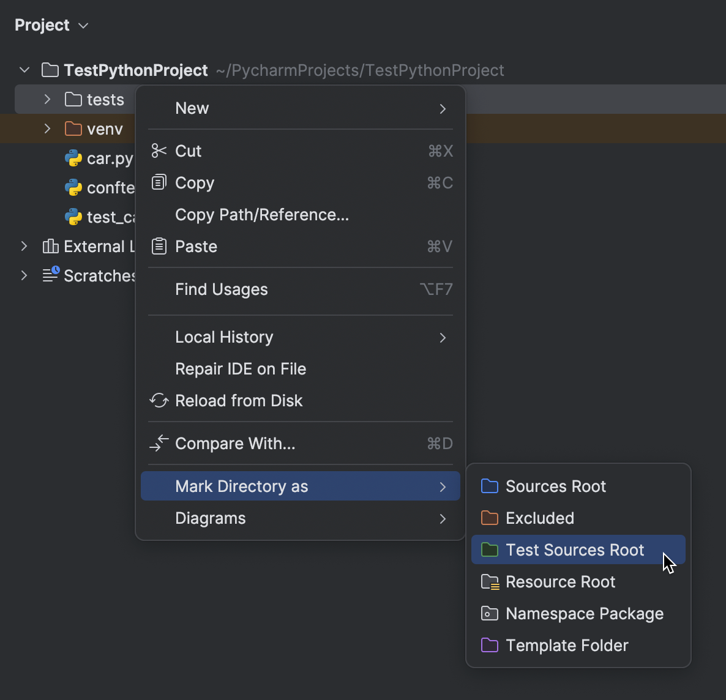Open the Project view switcher dropdown
Image resolution: width=726 pixels, height=700 pixels.
(83, 26)
